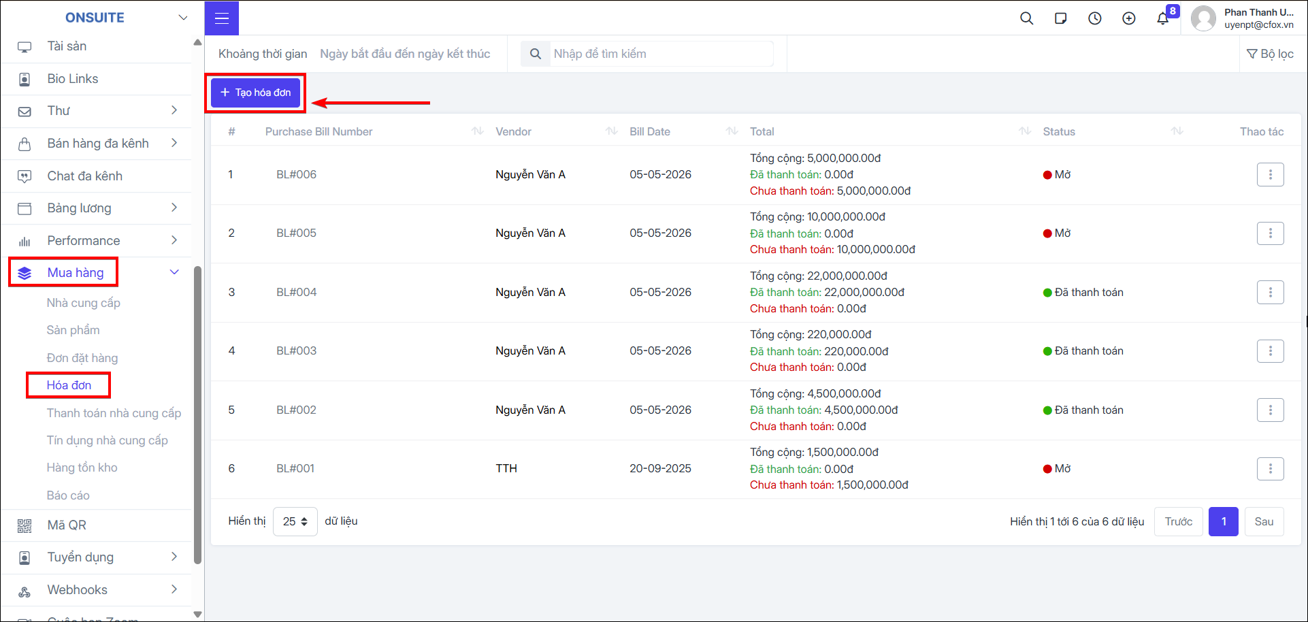Image resolution: width=1308 pixels, height=622 pixels.
Task: Open Nhà cung cấp submenu item
Action: [83, 303]
